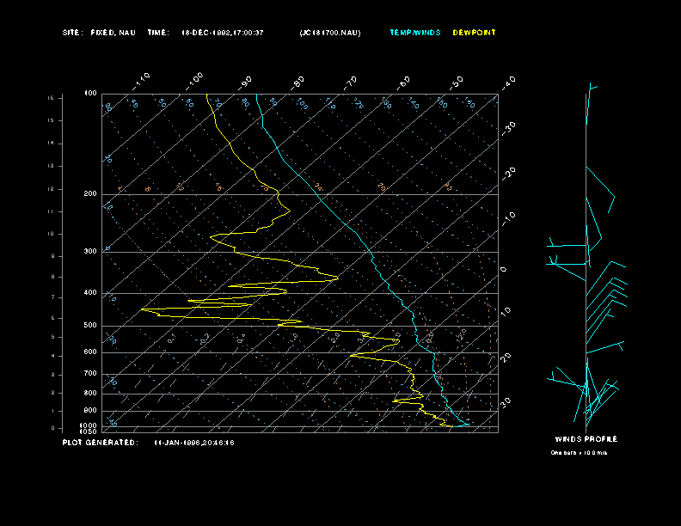This screenshot has height=526, width=681.
Task: Select the sounding timestamp beginning '18-DEC'
Action: click(223, 33)
